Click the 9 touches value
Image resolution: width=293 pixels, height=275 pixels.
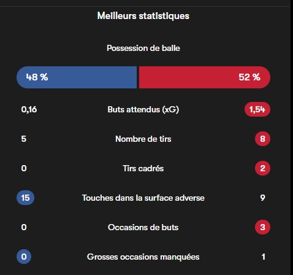(x=263, y=198)
